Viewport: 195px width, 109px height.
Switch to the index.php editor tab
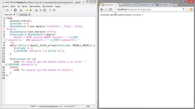[23, 15]
